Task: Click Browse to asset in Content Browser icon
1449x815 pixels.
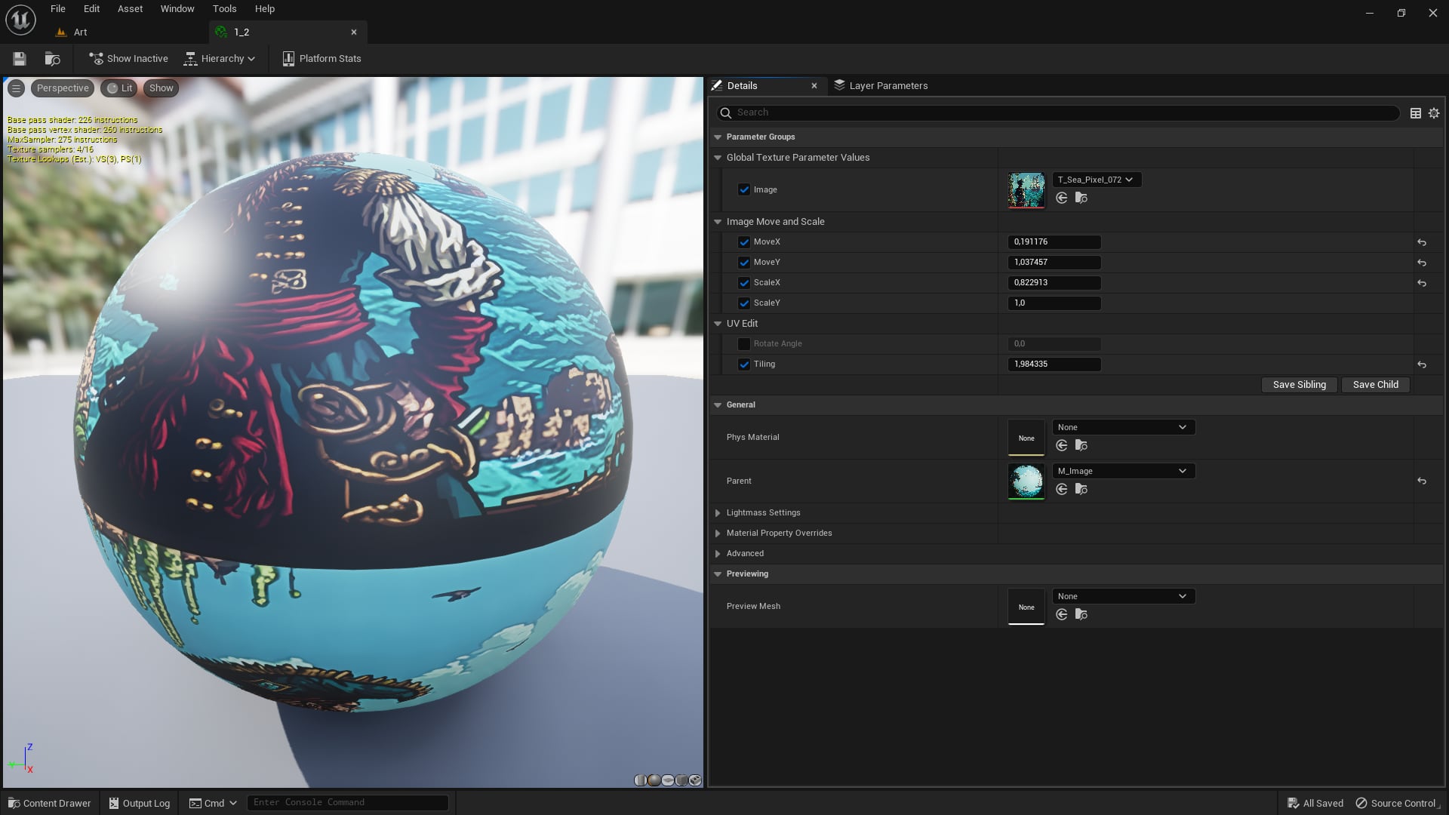Action: (x=52, y=59)
